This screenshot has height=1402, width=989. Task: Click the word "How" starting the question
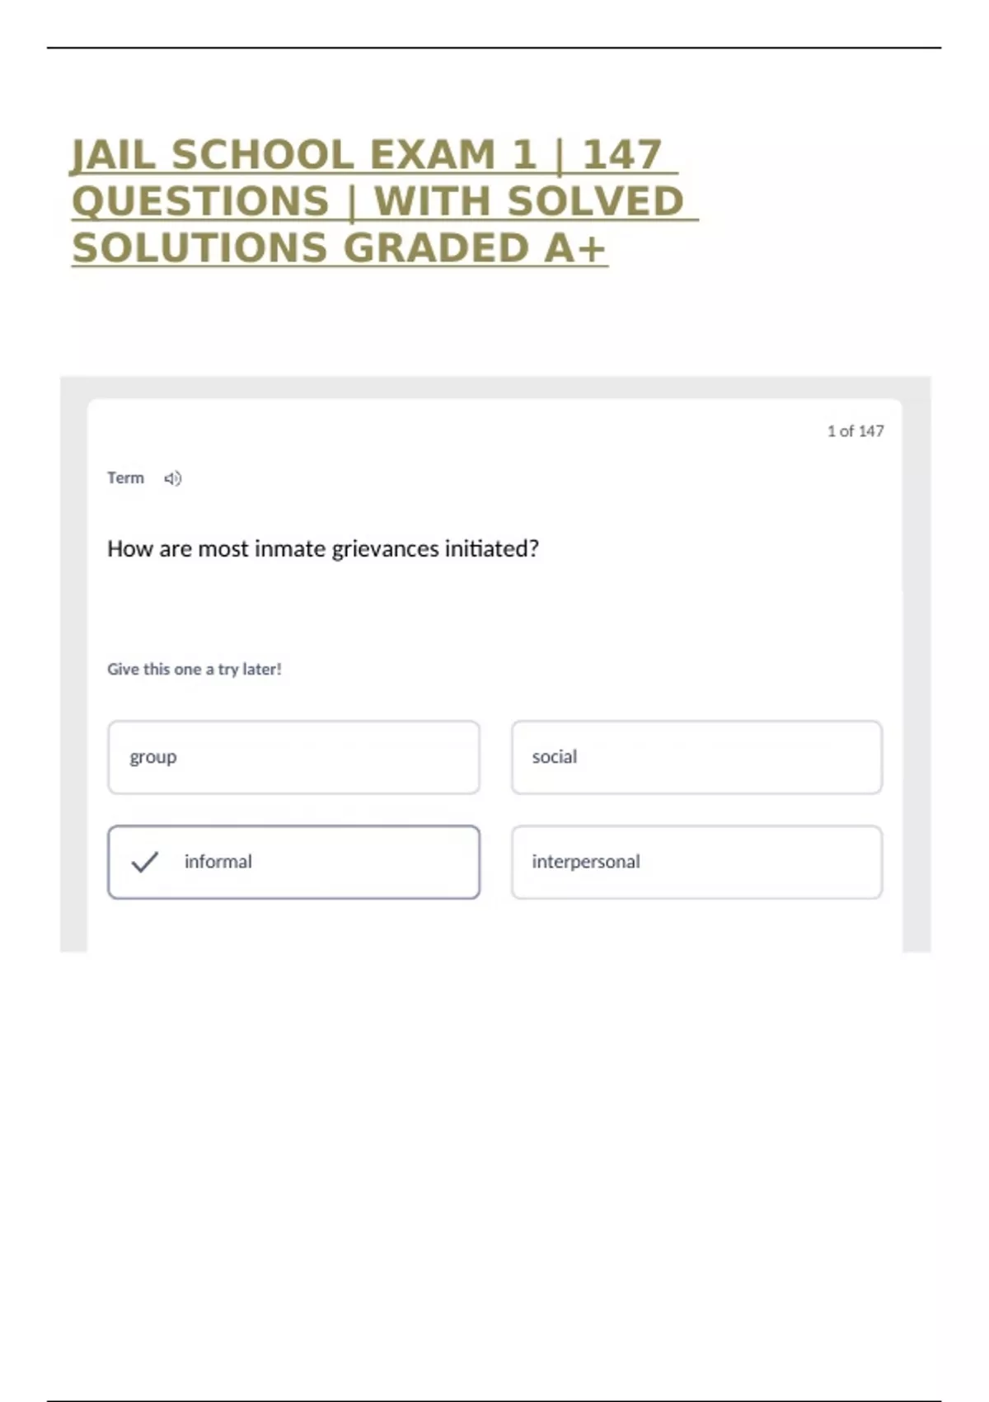pyautogui.click(x=129, y=549)
